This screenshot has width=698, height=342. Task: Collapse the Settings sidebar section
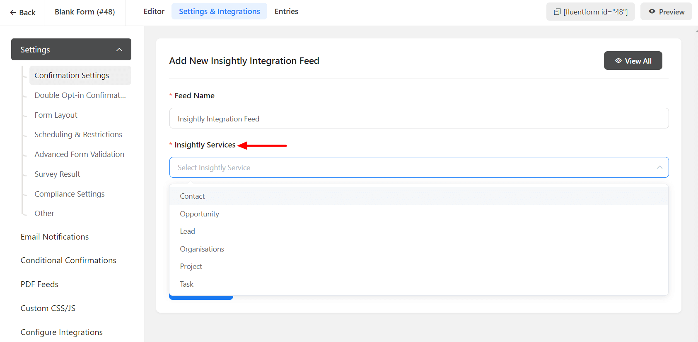pyautogui.click(x=119, y=50)
